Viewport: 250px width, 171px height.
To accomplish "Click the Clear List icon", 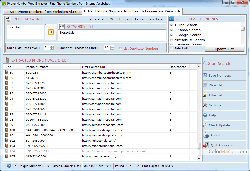I will click(x=205, y=85).
